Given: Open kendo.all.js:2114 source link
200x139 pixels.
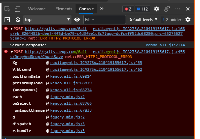Looking at the screenshot, I should (165, 45).
